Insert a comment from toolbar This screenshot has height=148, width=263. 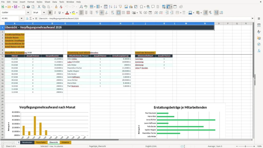pos(153,7)
